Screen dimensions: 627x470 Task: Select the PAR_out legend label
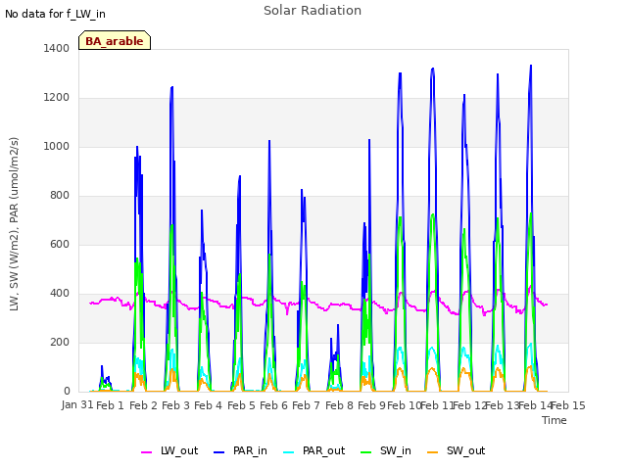pyautogui.click(x=323, y=450)
